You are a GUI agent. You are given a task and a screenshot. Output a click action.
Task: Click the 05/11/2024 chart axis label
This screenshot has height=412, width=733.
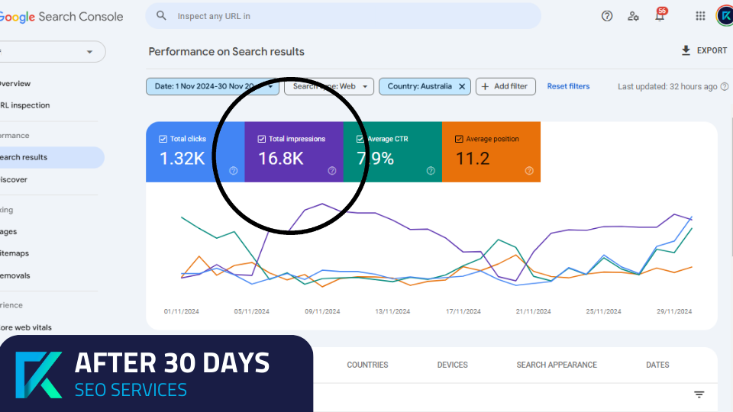coord(251,311)
